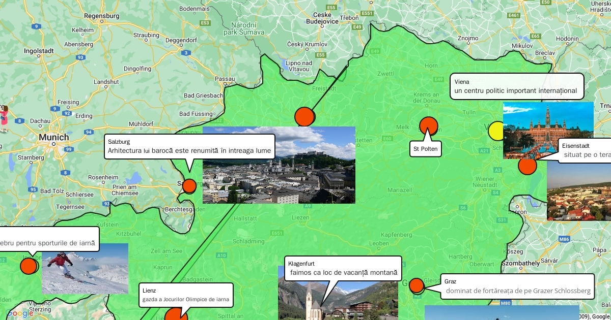Screen dimensions: 611x320
Task: Click the Freising town label
Action: pos(68,102)
